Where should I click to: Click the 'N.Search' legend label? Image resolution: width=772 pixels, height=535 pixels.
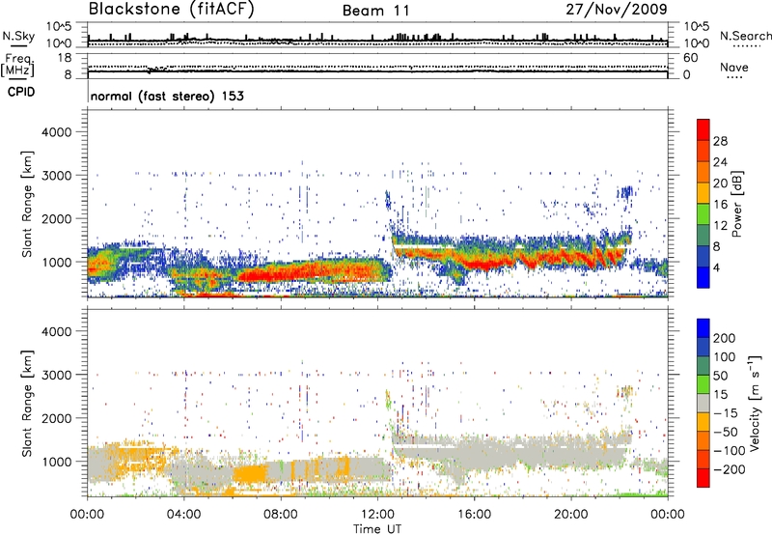pyautogui.click(x=745, y=36)
